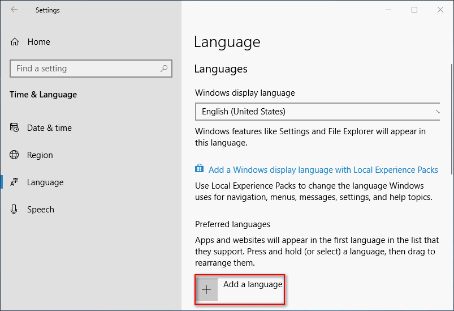The height and width of the screenshot is (311, 454).
Task: Click the Home house icon
Action: click(x=15, y=42)
